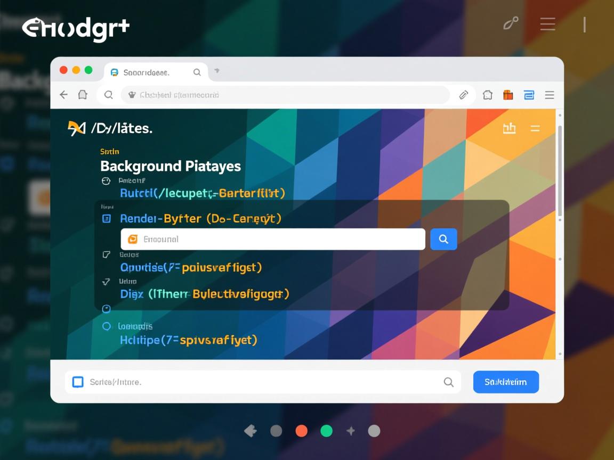Click the orange chart icon on page header
614x460 pixels.
coord(509,128)
